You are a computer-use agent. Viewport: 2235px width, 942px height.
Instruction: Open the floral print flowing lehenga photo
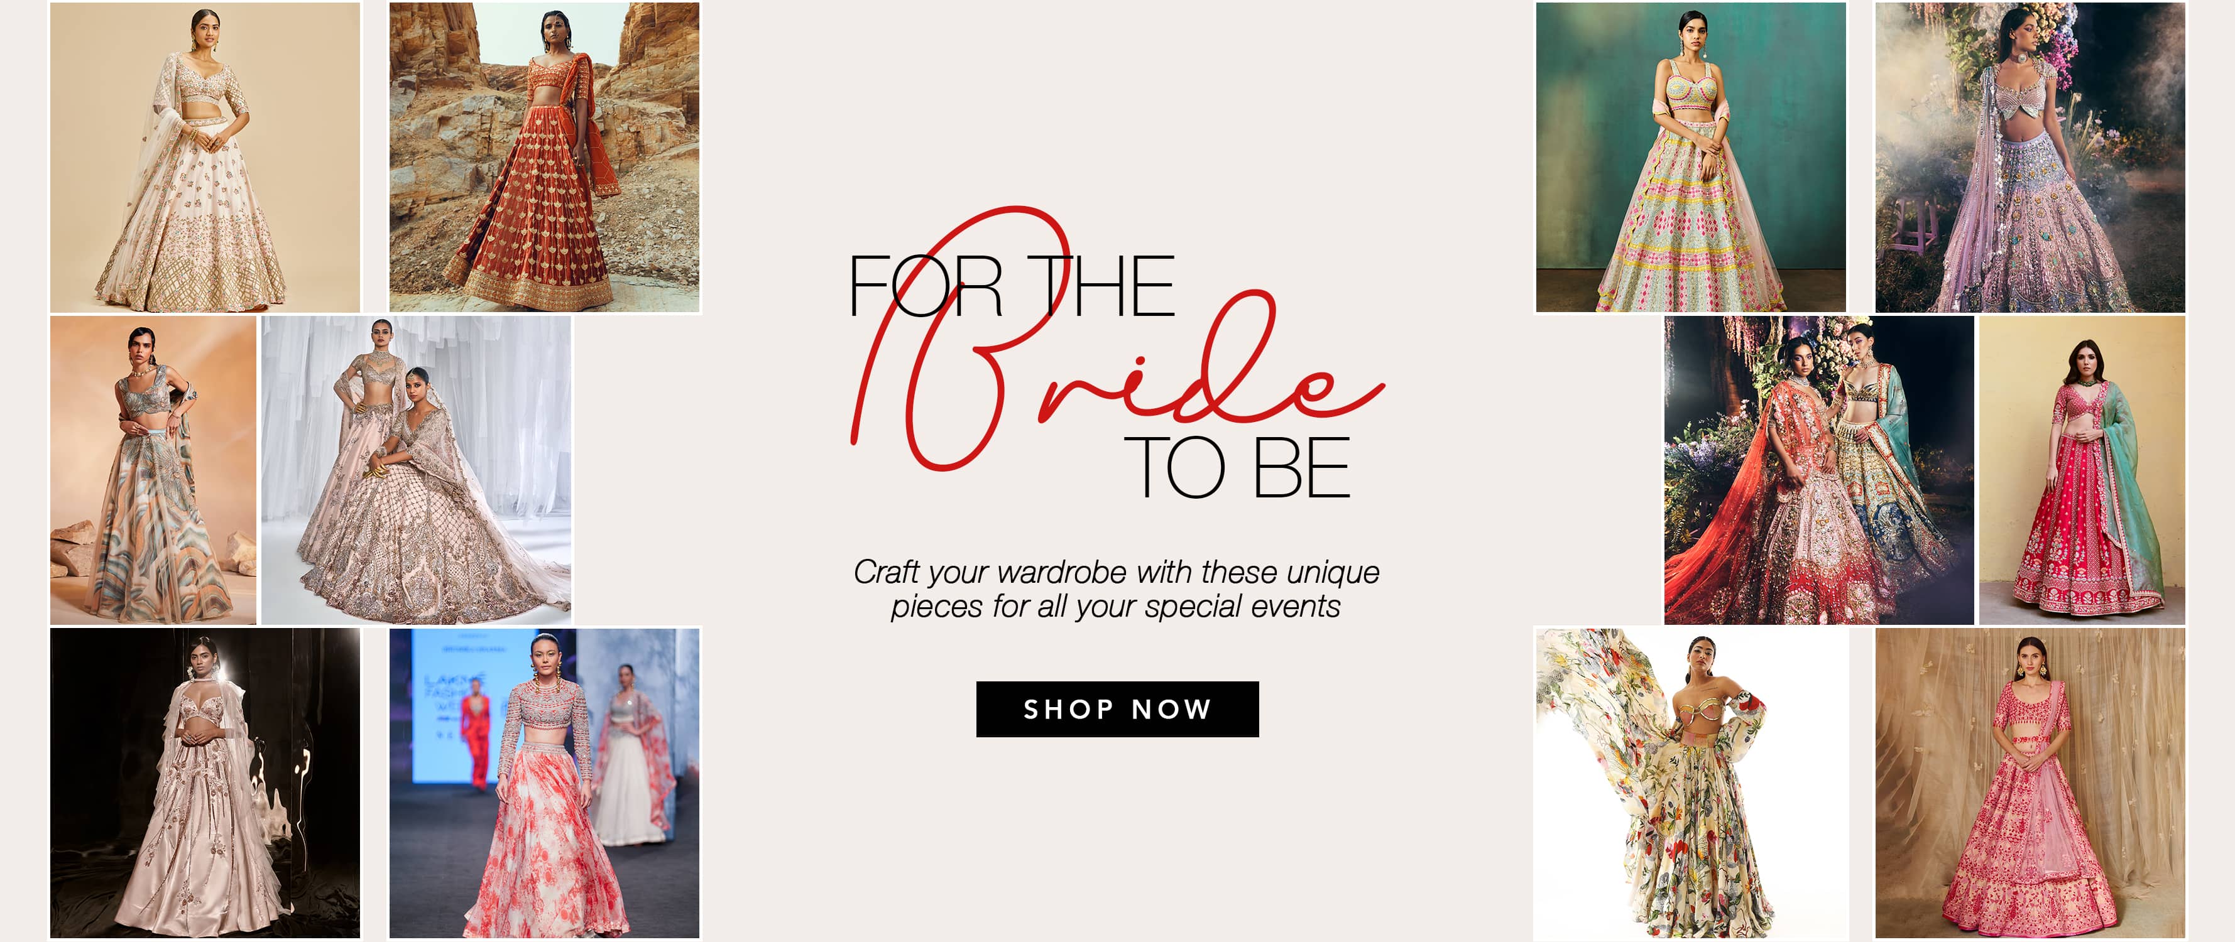[1691, 783]
